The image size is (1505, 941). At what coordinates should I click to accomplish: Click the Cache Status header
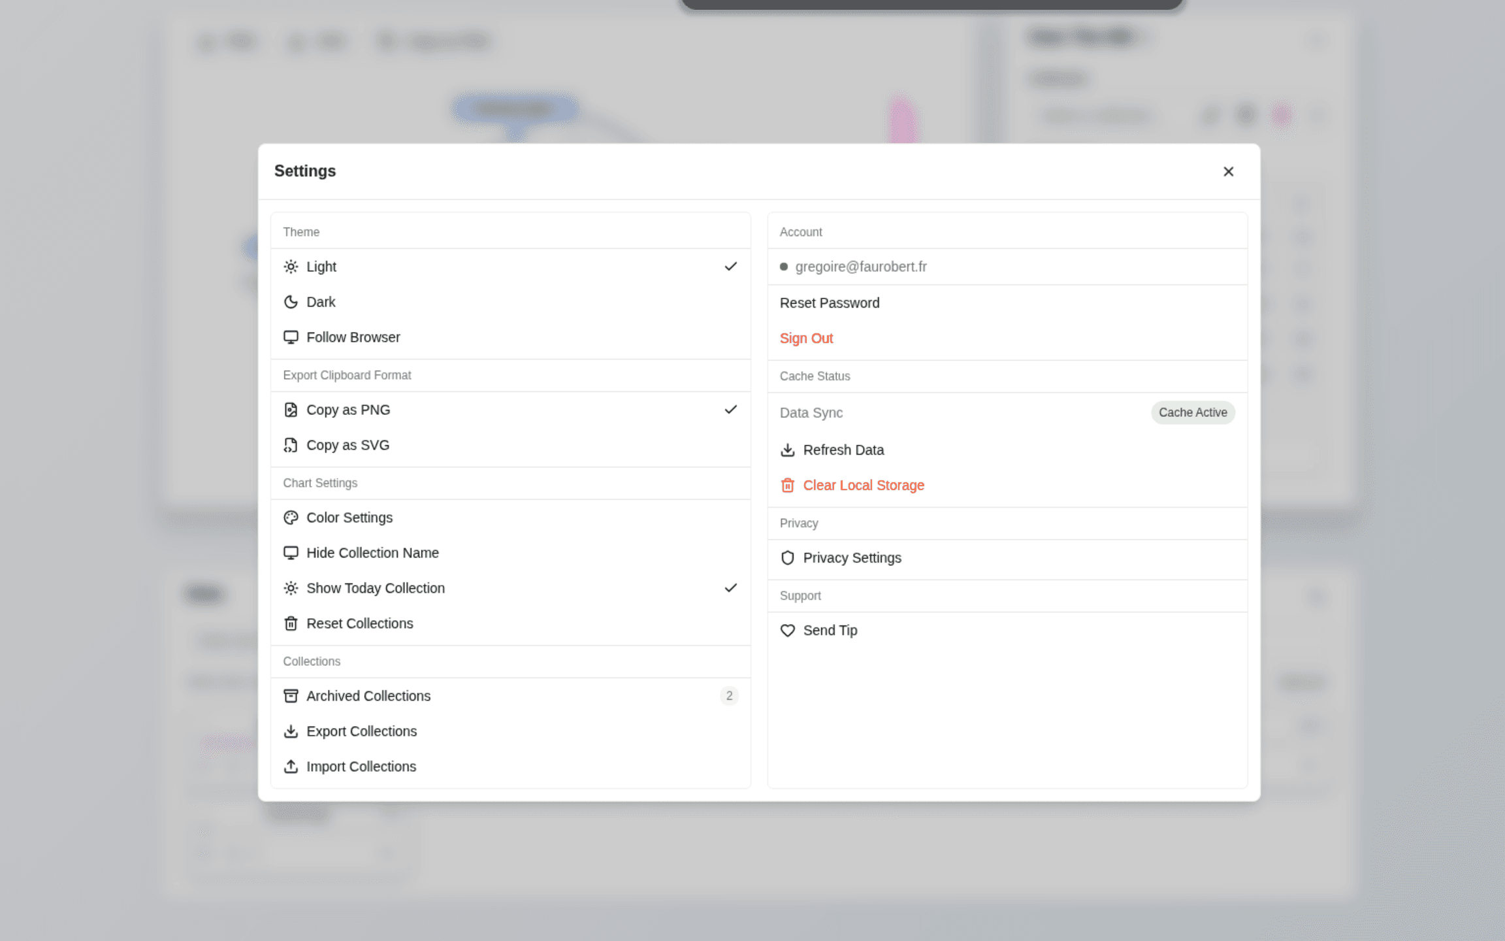click(x=815, y=376)
